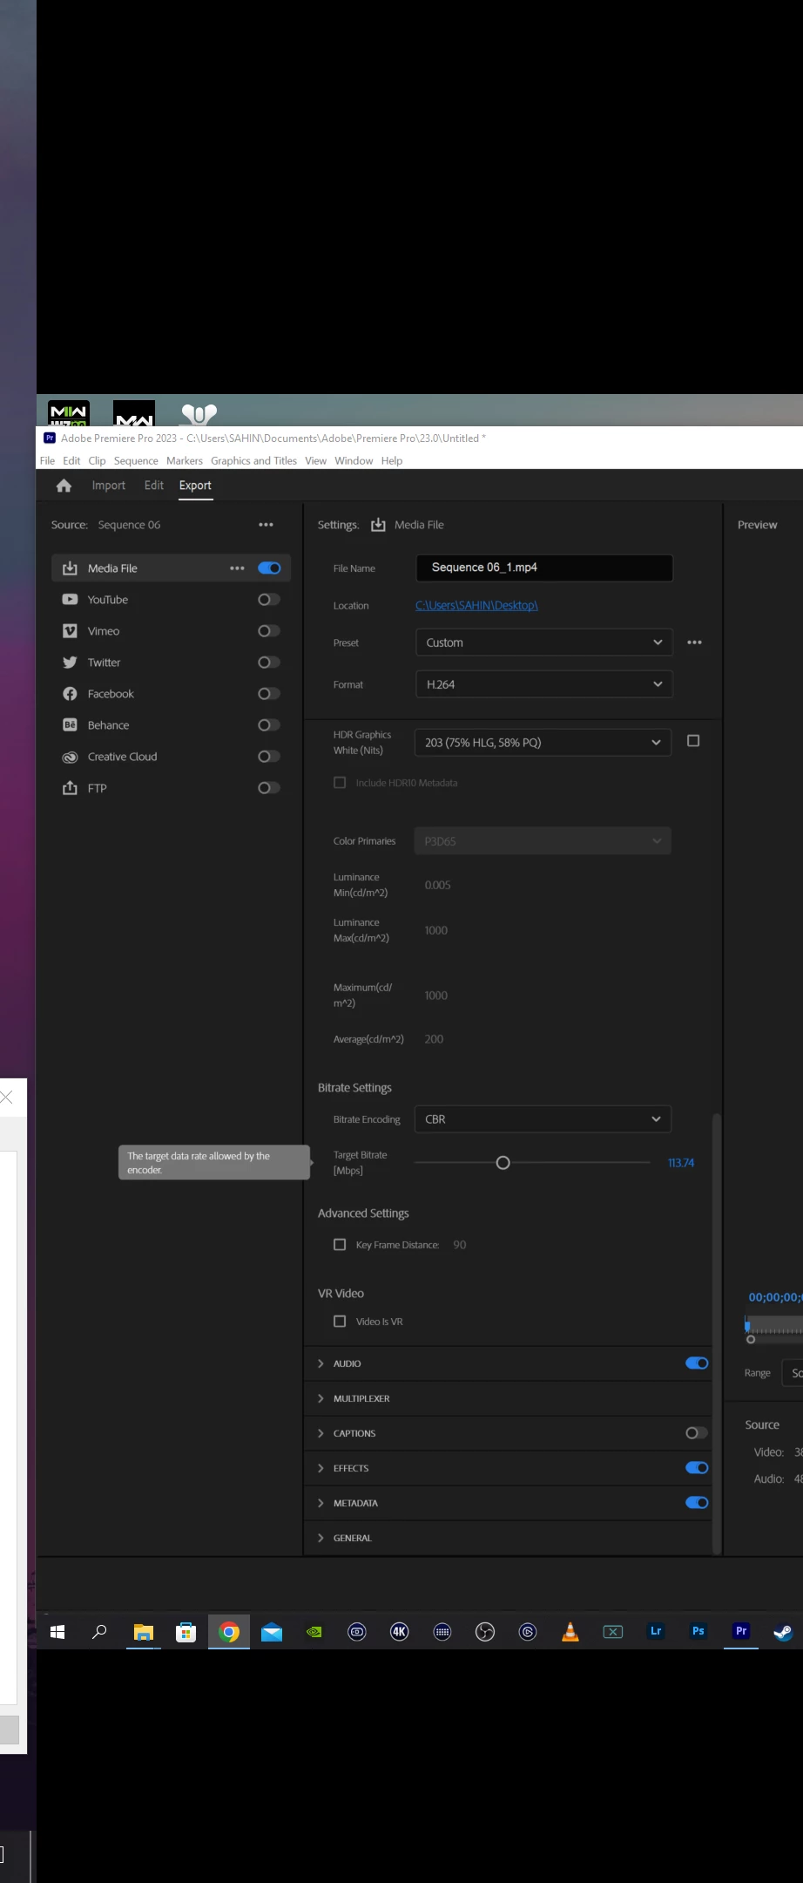Expand the EFFECTS section
The width and height of the screenshot is (803, 1883).
coord(321,1468)
